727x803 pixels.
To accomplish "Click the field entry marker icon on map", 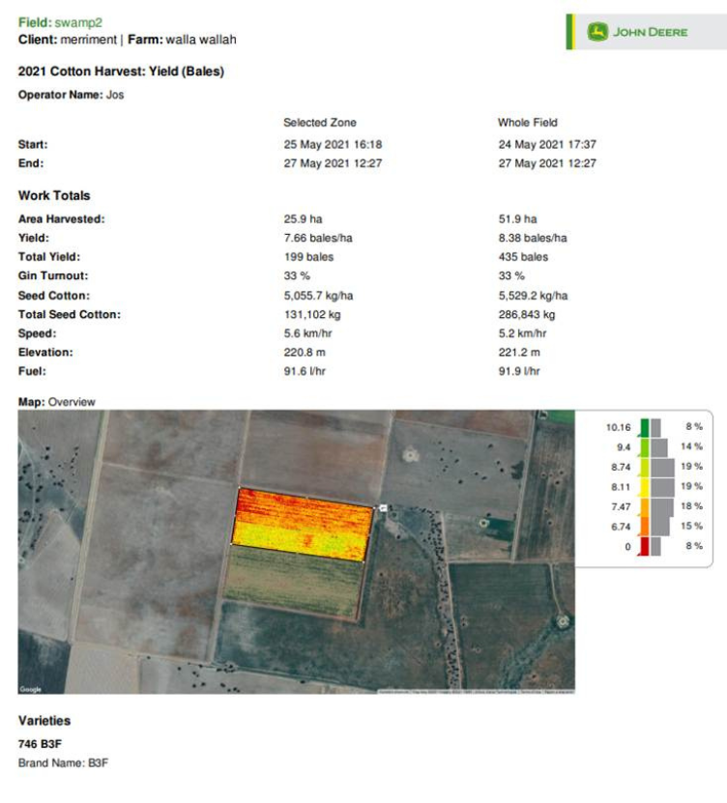I will (383, 508).
